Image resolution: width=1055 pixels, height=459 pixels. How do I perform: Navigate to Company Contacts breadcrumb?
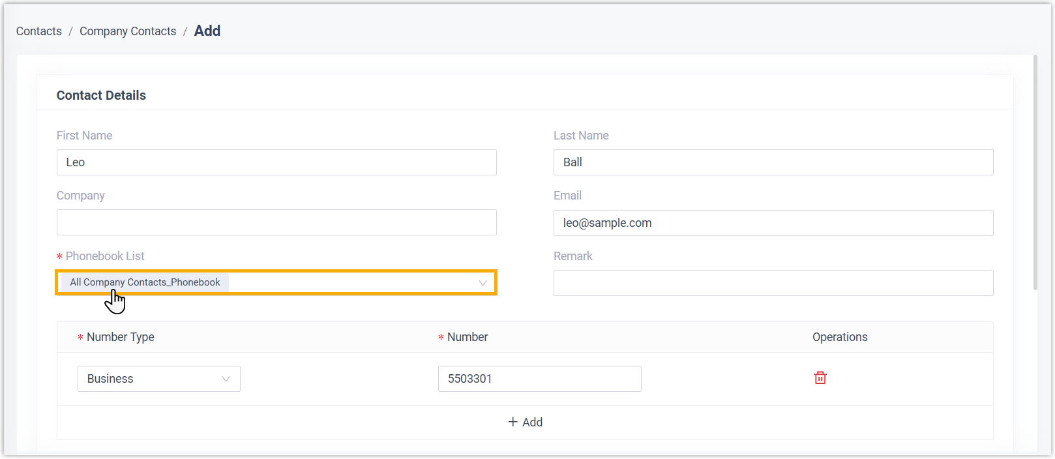coord(128,31)
